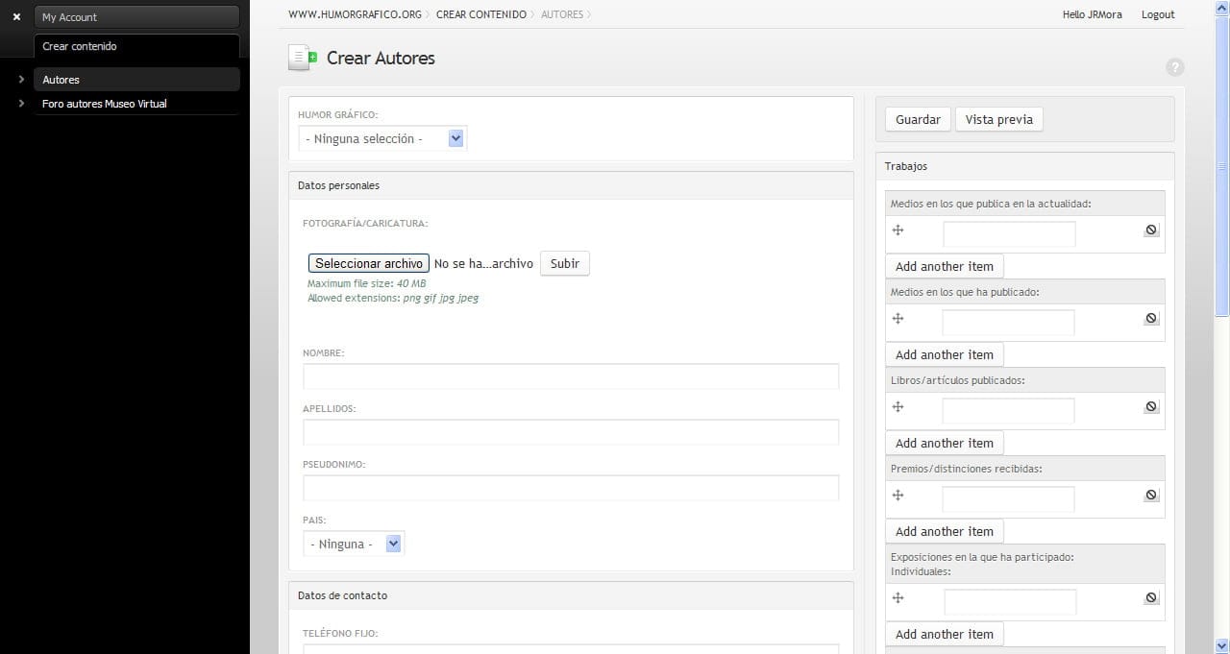Image resolution: width=1230 pixels, height=654 pixels.
Task: Open My Account menu item
Action: tap(136, 17)
